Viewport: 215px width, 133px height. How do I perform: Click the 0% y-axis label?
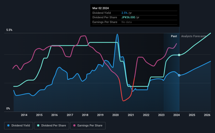tap(8, 108)
